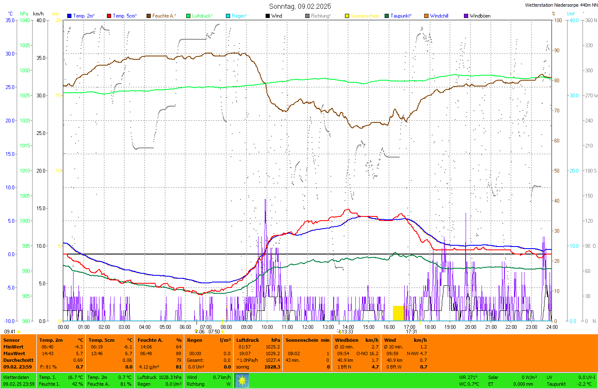Image resolution: width=598 pixels, height=389 pixels.
Task: Click the green Luftdruck legend square
Action: [x=188, y=16]
